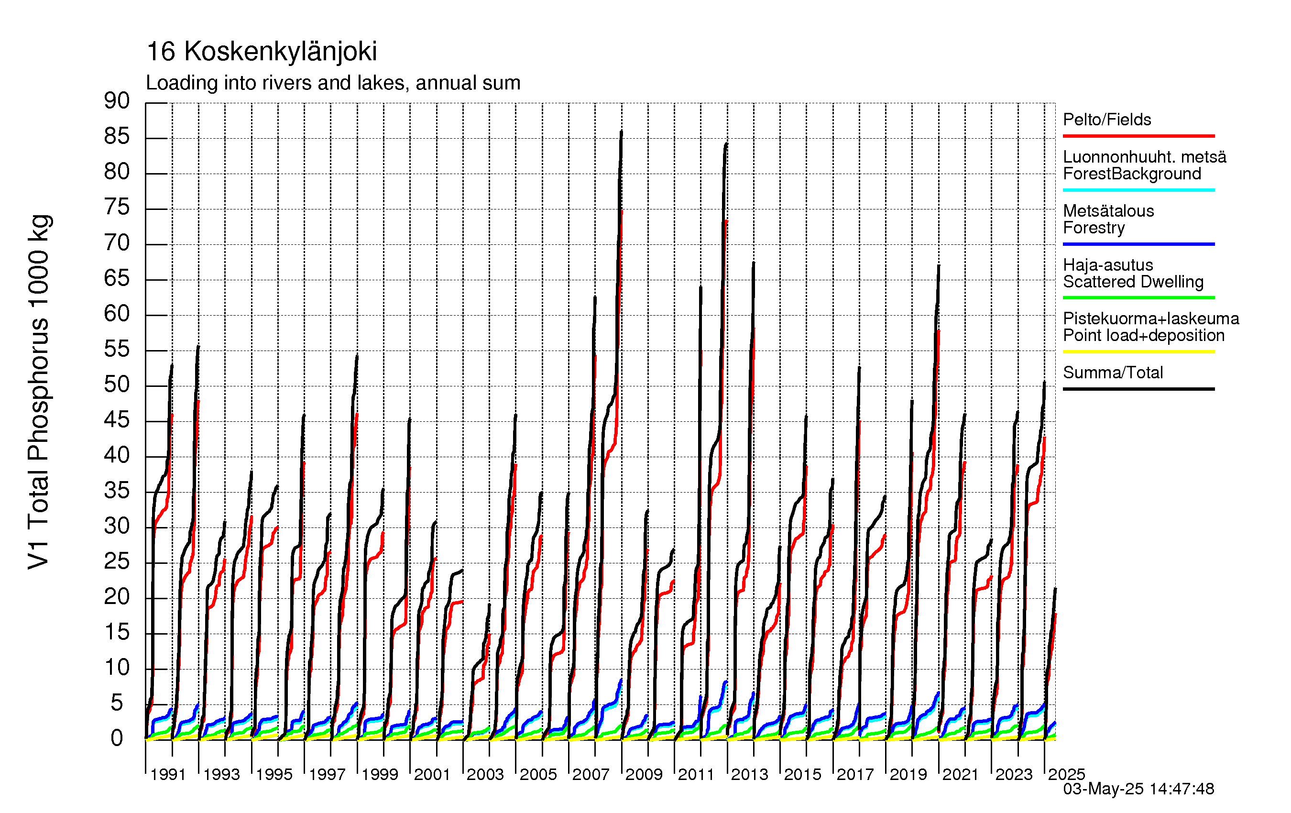
Task: Click the x-axis year label 2003
Action: tap(485, 774)
